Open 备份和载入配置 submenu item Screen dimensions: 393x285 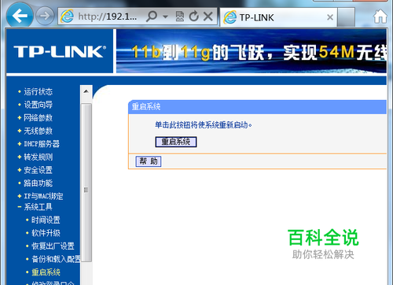tap(56, 259)
